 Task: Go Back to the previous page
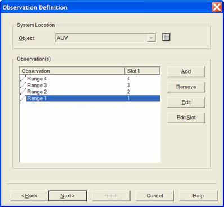coord(29,196)
